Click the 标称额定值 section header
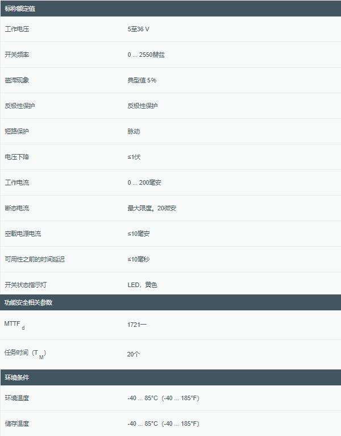Screen dimensions: 341x436 coord(20,9)
